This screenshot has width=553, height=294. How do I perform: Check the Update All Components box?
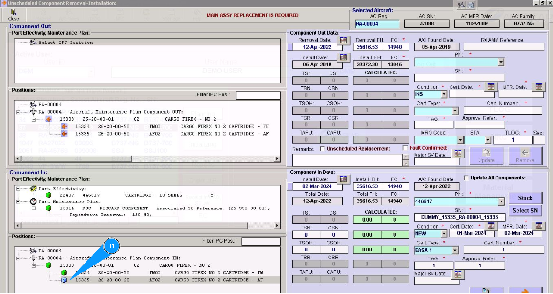click(x=466, y=178)
